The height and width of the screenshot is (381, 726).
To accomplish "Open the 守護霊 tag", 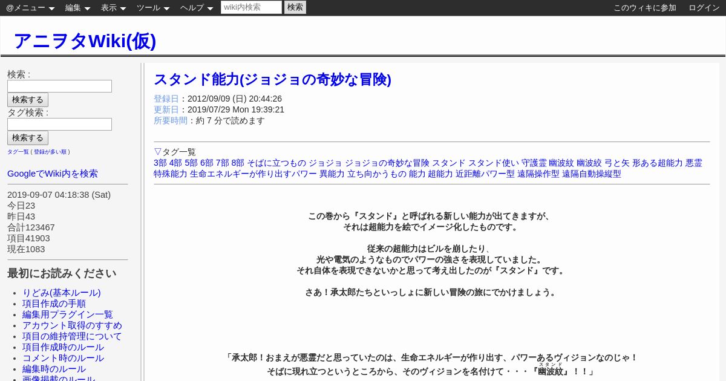I will click(x=534, y=163).
